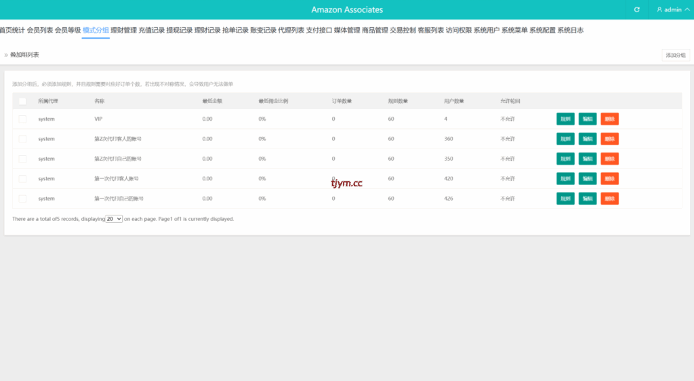Select checkbox for 第一次代打自己的账号 row
The image size is (694, 381).
tap(22, 199)
